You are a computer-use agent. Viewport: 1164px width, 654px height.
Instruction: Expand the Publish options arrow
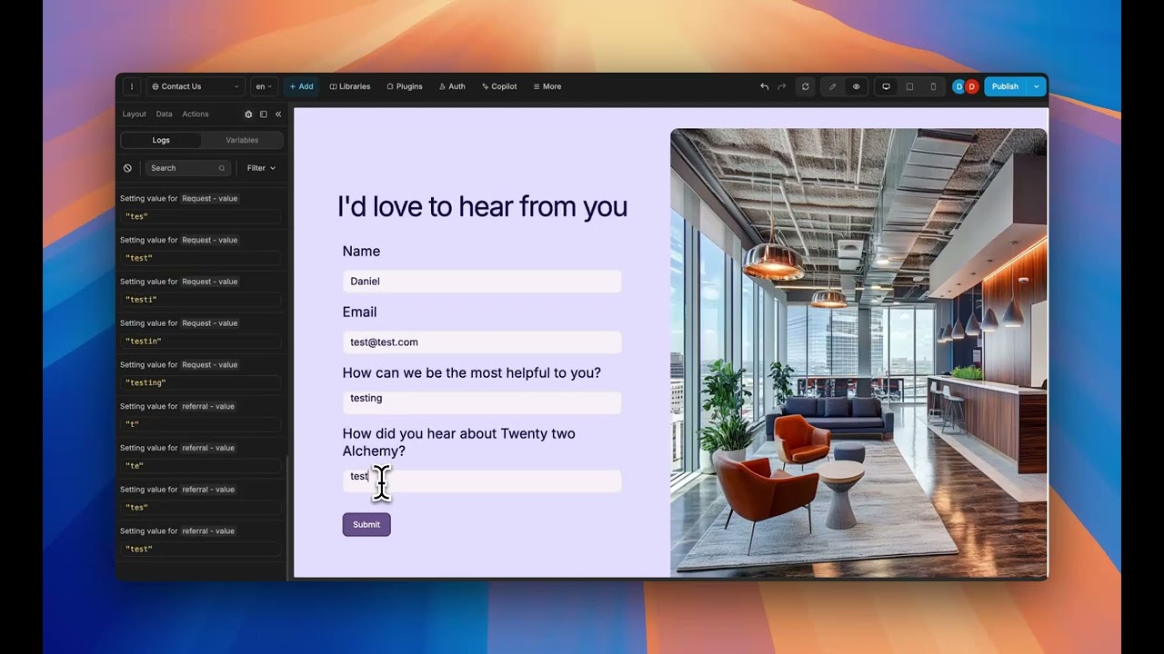pos(1036,86)
